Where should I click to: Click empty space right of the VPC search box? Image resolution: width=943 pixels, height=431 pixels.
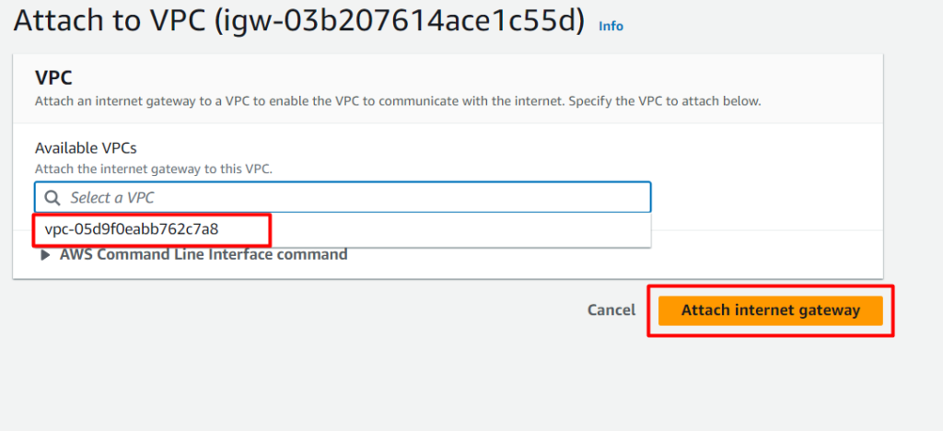tap(764, 198)
